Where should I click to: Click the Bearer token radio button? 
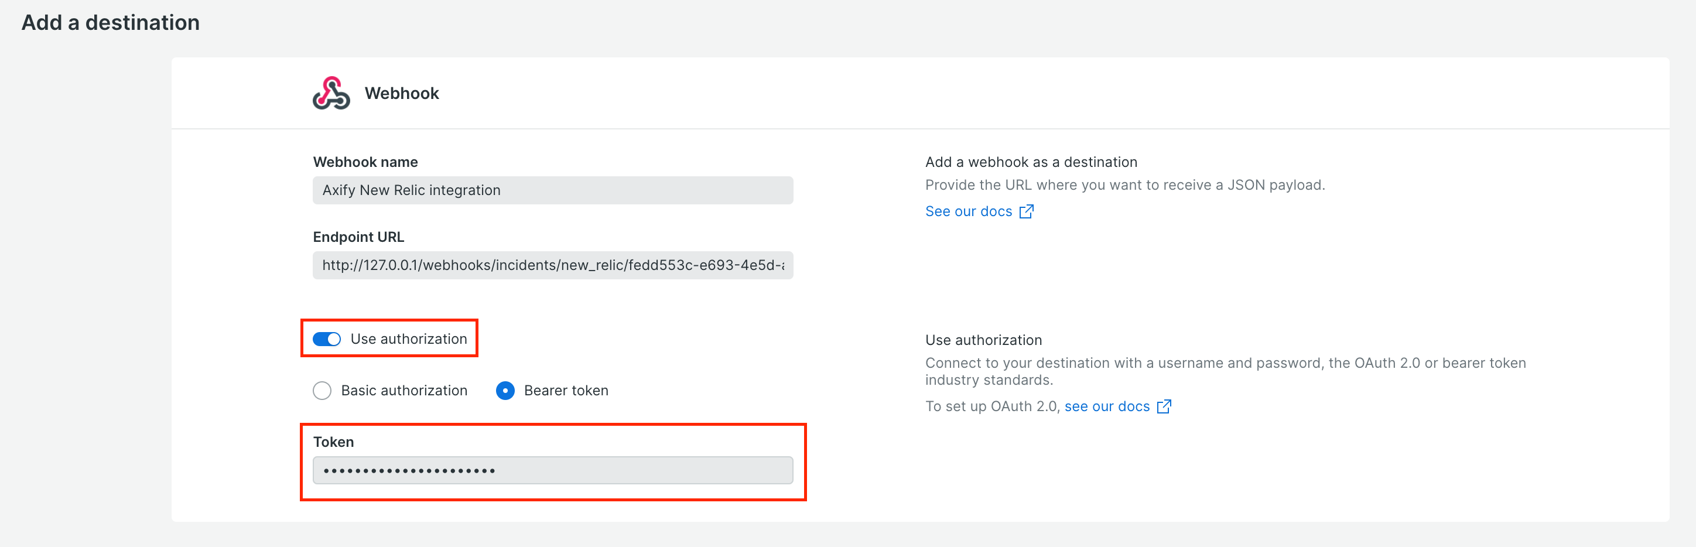coord(504,389)
